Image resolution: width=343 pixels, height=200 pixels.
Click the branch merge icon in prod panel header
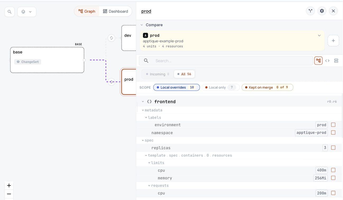(310, 11)
